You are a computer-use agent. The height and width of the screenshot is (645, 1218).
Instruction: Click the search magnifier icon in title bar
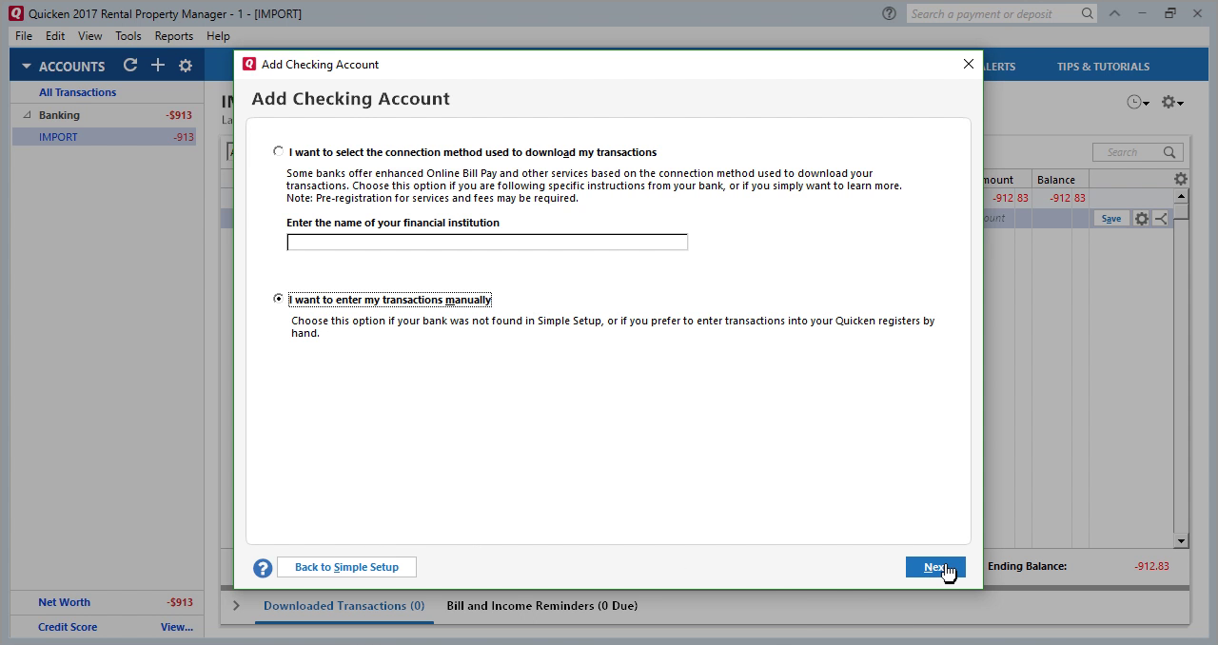pyautogui.click(x=1088, y=13)
